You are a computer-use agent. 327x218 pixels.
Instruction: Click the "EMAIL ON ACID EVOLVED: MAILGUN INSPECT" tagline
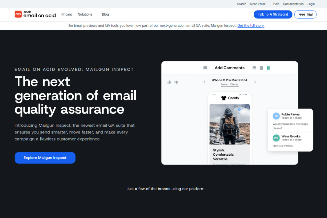point(74,69)
